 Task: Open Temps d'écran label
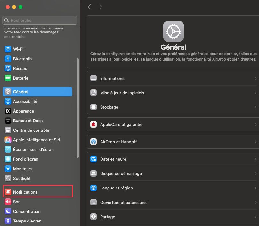27,221
